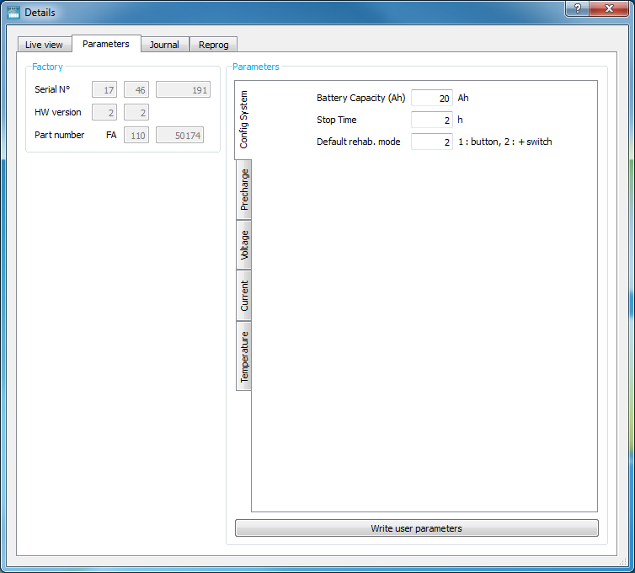The width and height of the screenshot is (635, 573).
Task: Click the Part number field showing 110
Action: [136, 135]
